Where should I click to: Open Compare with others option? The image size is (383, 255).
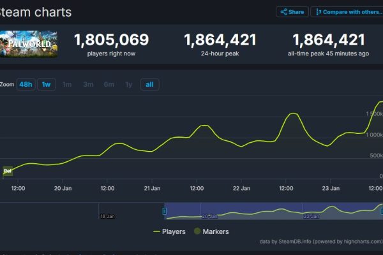[347, 12]
